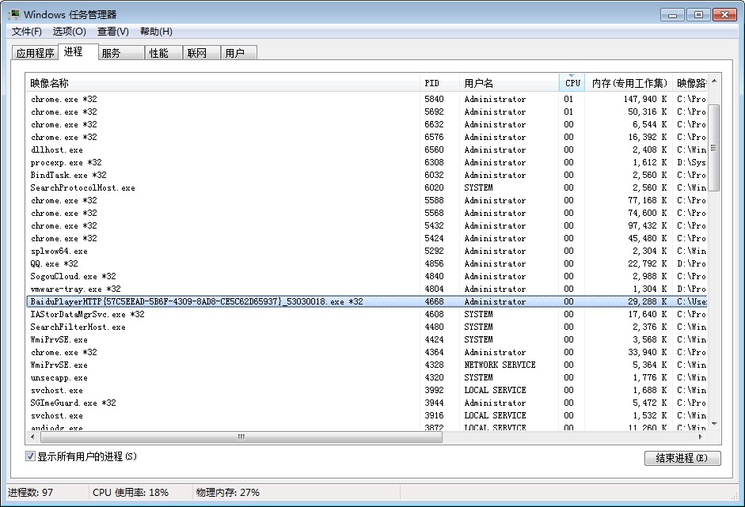
Task: Select the chrome.exe process with PID 6632
Action: pyautogui.click(x=367, y=124)
